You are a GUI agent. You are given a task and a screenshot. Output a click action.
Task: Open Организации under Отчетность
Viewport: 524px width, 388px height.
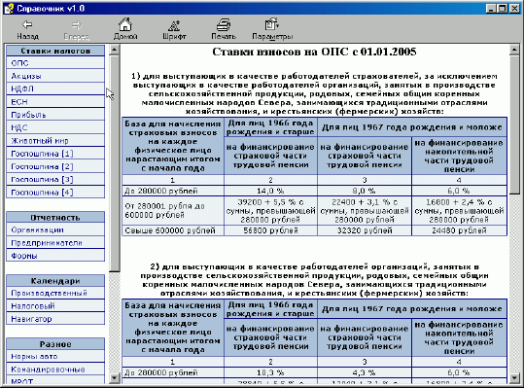point(55,229)
